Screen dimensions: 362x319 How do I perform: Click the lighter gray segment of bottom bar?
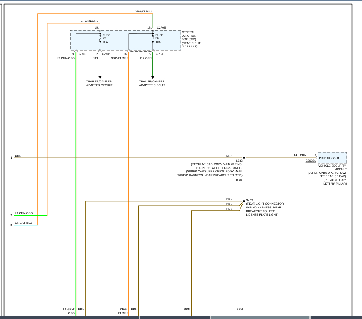click(260, 317)
